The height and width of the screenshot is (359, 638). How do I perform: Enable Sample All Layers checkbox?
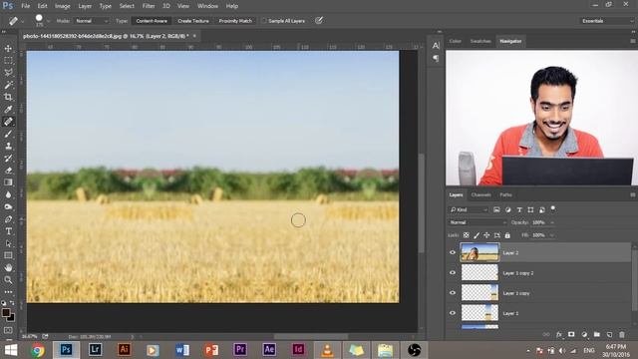pos(264,21)
